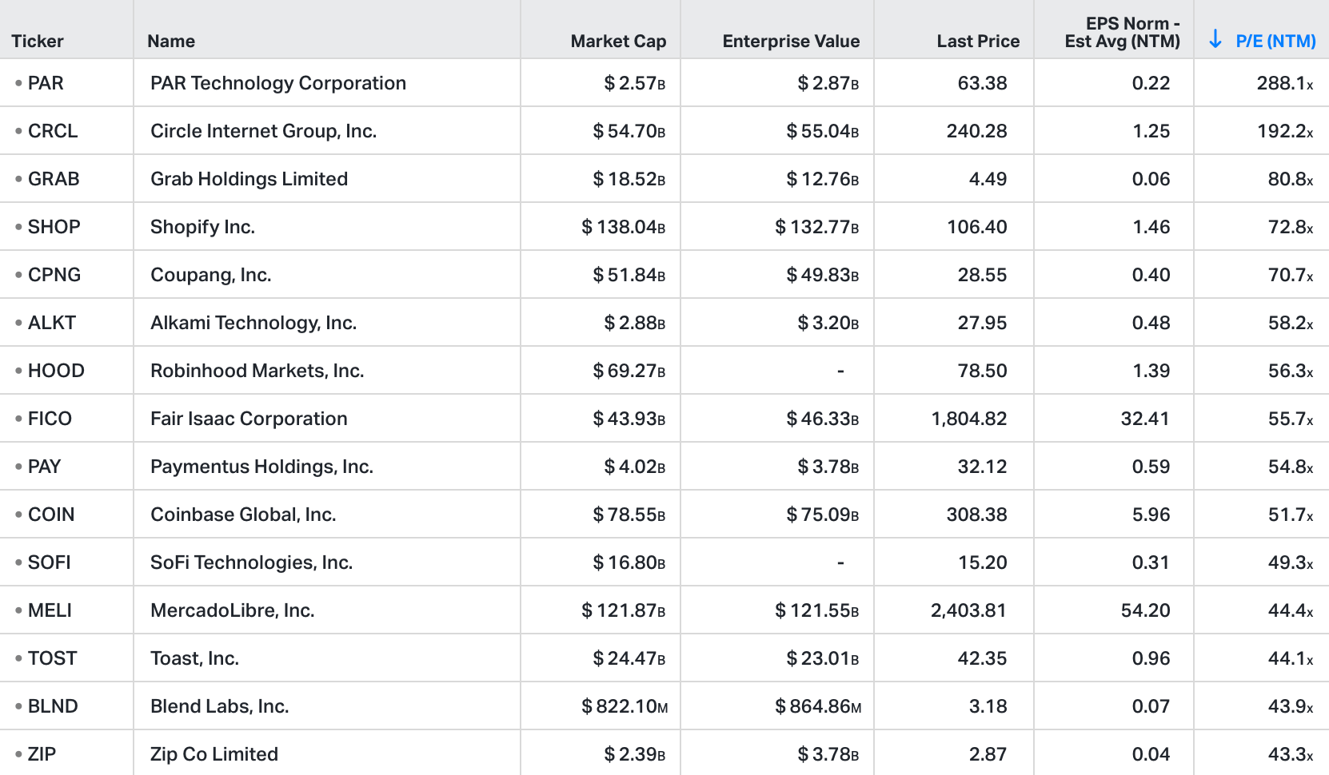Click SoFi Technologies, Inc. name
This screenshot has height=775, width=1329.
(x=251, y=562)
